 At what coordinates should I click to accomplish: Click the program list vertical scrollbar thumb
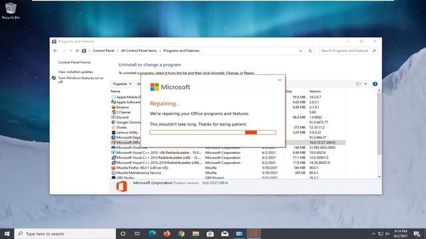[x=379, y=124]
